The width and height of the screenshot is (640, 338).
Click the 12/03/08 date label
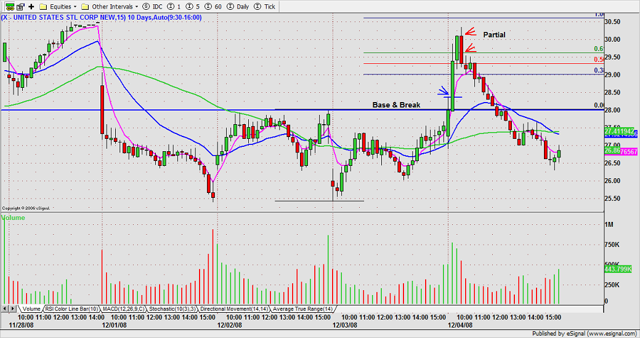345,325
